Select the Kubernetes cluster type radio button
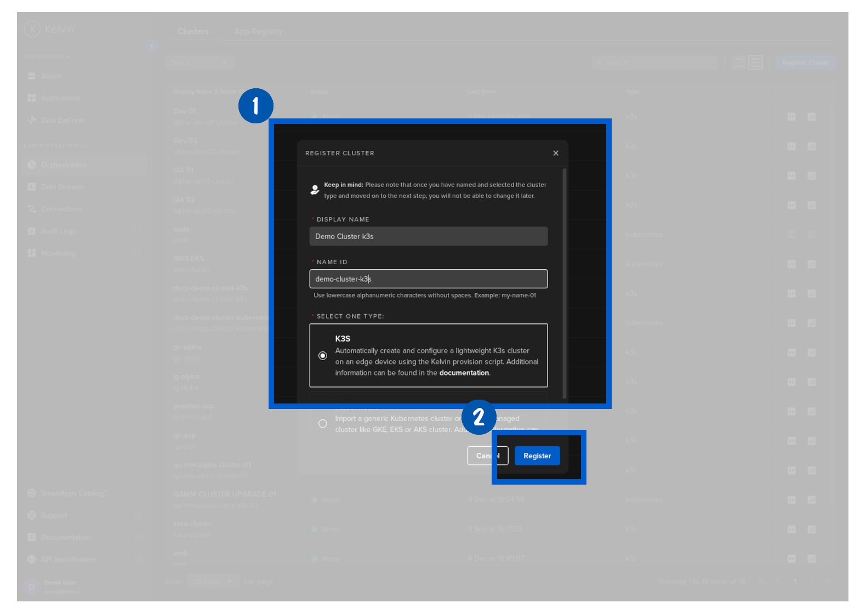This screenshot has height=614, width=866. coord(323,424)
